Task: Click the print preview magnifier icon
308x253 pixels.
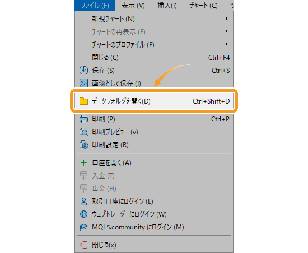Action: 84,132
